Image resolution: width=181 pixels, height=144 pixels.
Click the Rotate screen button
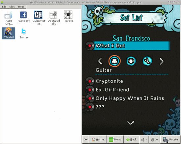170,139
